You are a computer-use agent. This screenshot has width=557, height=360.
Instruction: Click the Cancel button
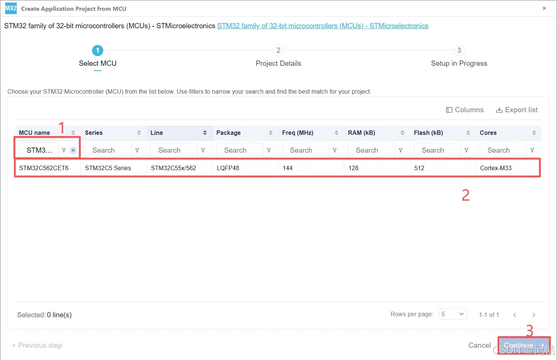coord(479,346)
